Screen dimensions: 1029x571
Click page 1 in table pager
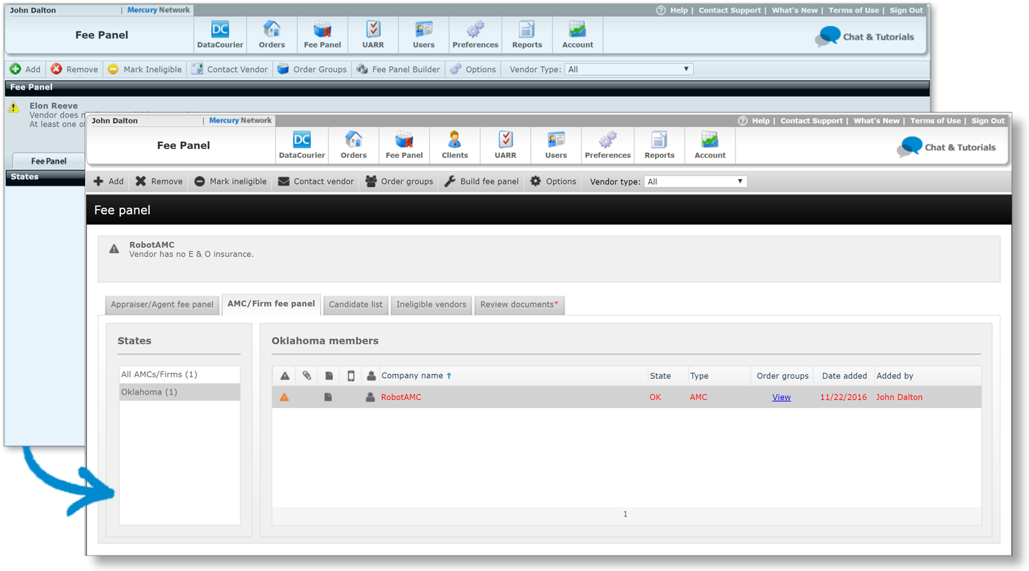625,514
